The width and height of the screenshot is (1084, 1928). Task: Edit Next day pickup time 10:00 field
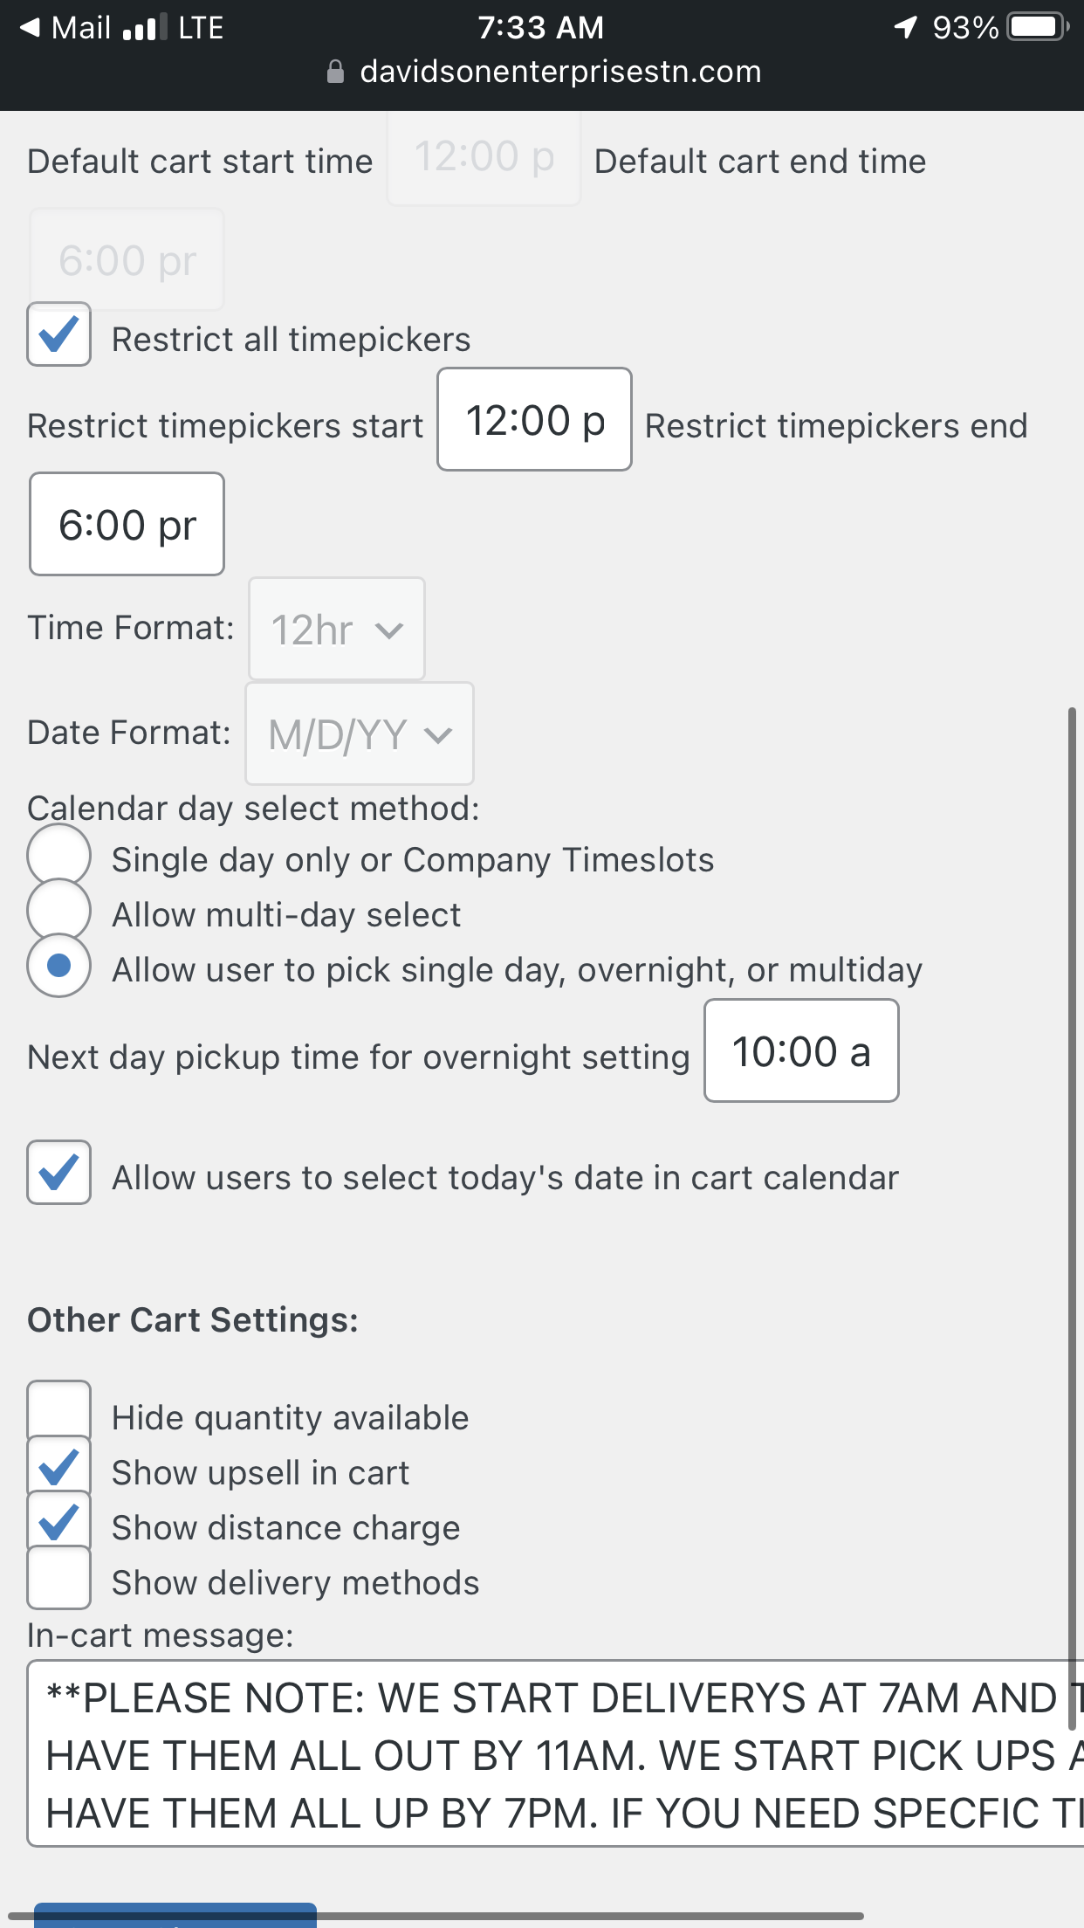(x=801, y=1051)
